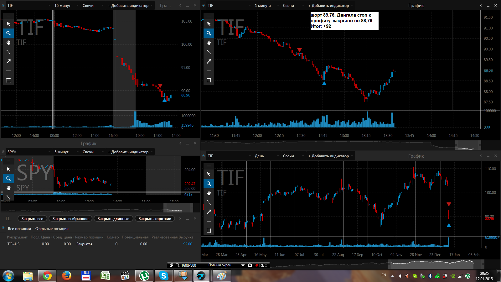
Task: Select zoom tool in TIF 1-minute chart
Action: pyautogui.click(x=209, y=33)
